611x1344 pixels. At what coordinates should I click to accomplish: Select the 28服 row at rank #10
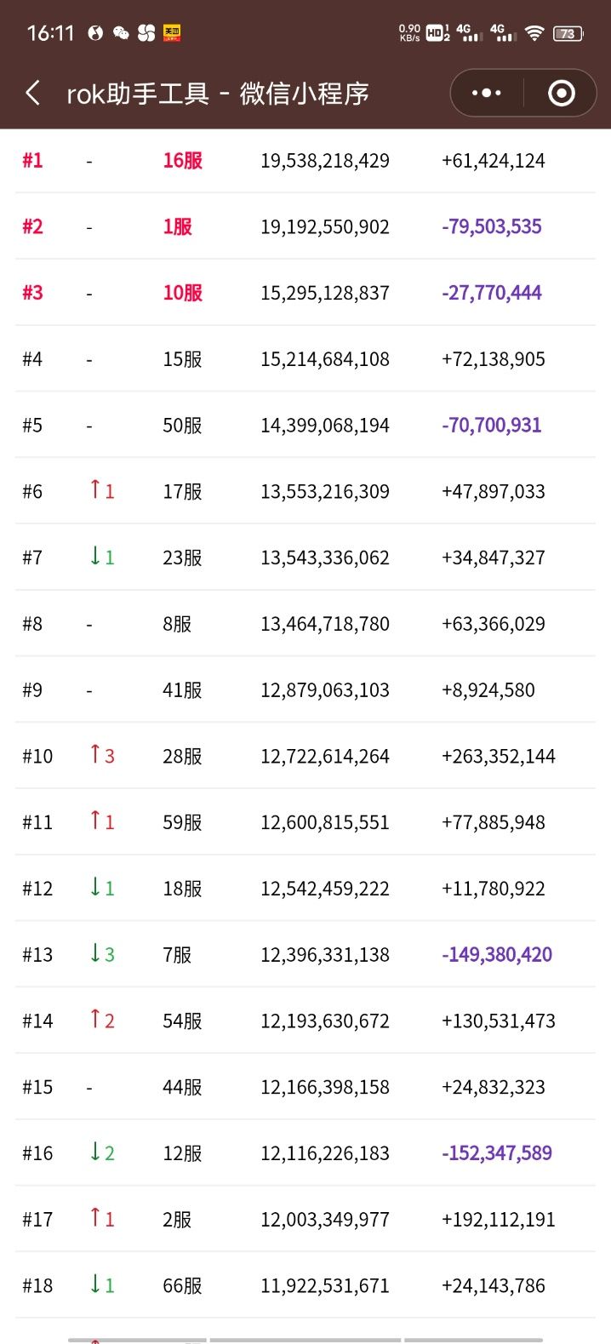point(182,757)
